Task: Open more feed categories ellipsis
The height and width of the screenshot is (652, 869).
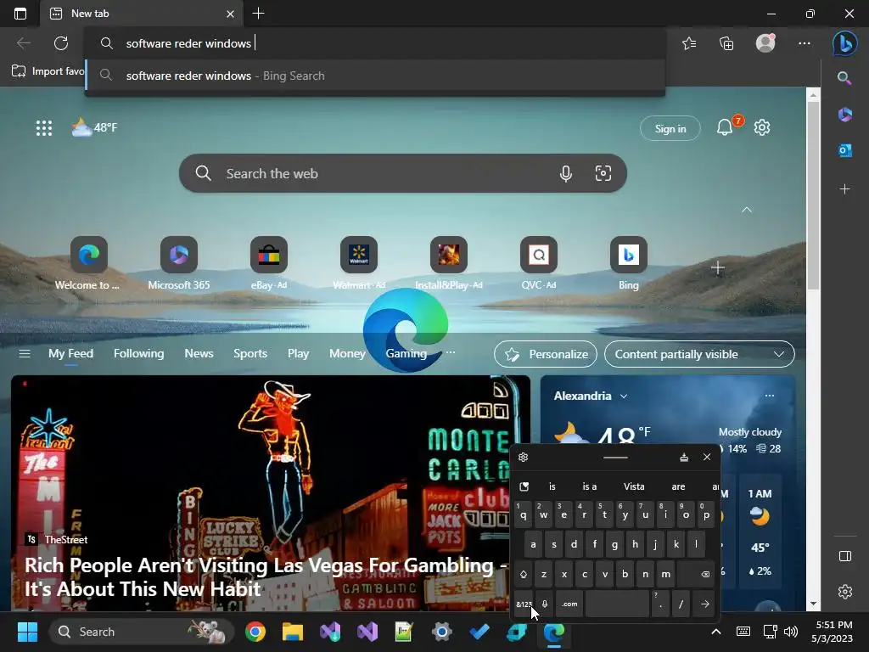Action: click(450, 352)
